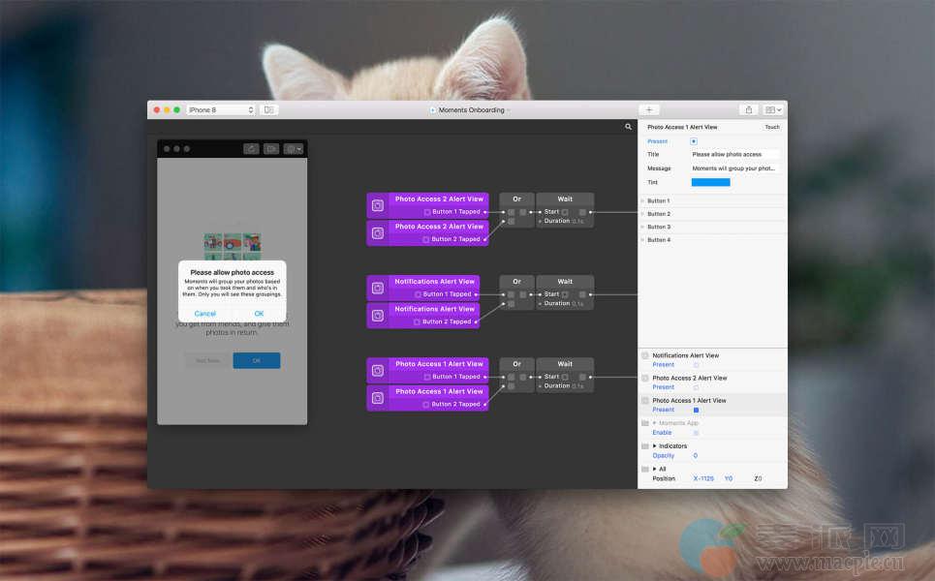Click the blue Tint color swatch
This screenshot has height=581, width=935.
(710, 182)
